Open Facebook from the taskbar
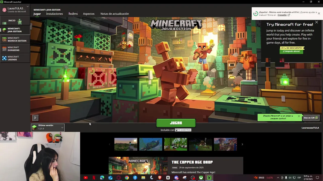323x181 pixels. [135, 178]
